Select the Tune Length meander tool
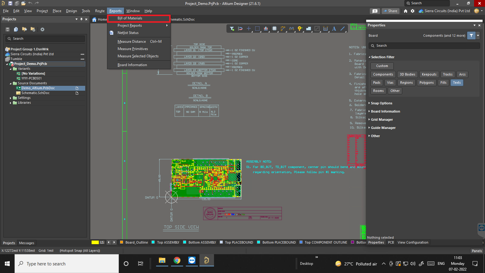The height and width of the screenshot is (273, 485). pos(292,29)
